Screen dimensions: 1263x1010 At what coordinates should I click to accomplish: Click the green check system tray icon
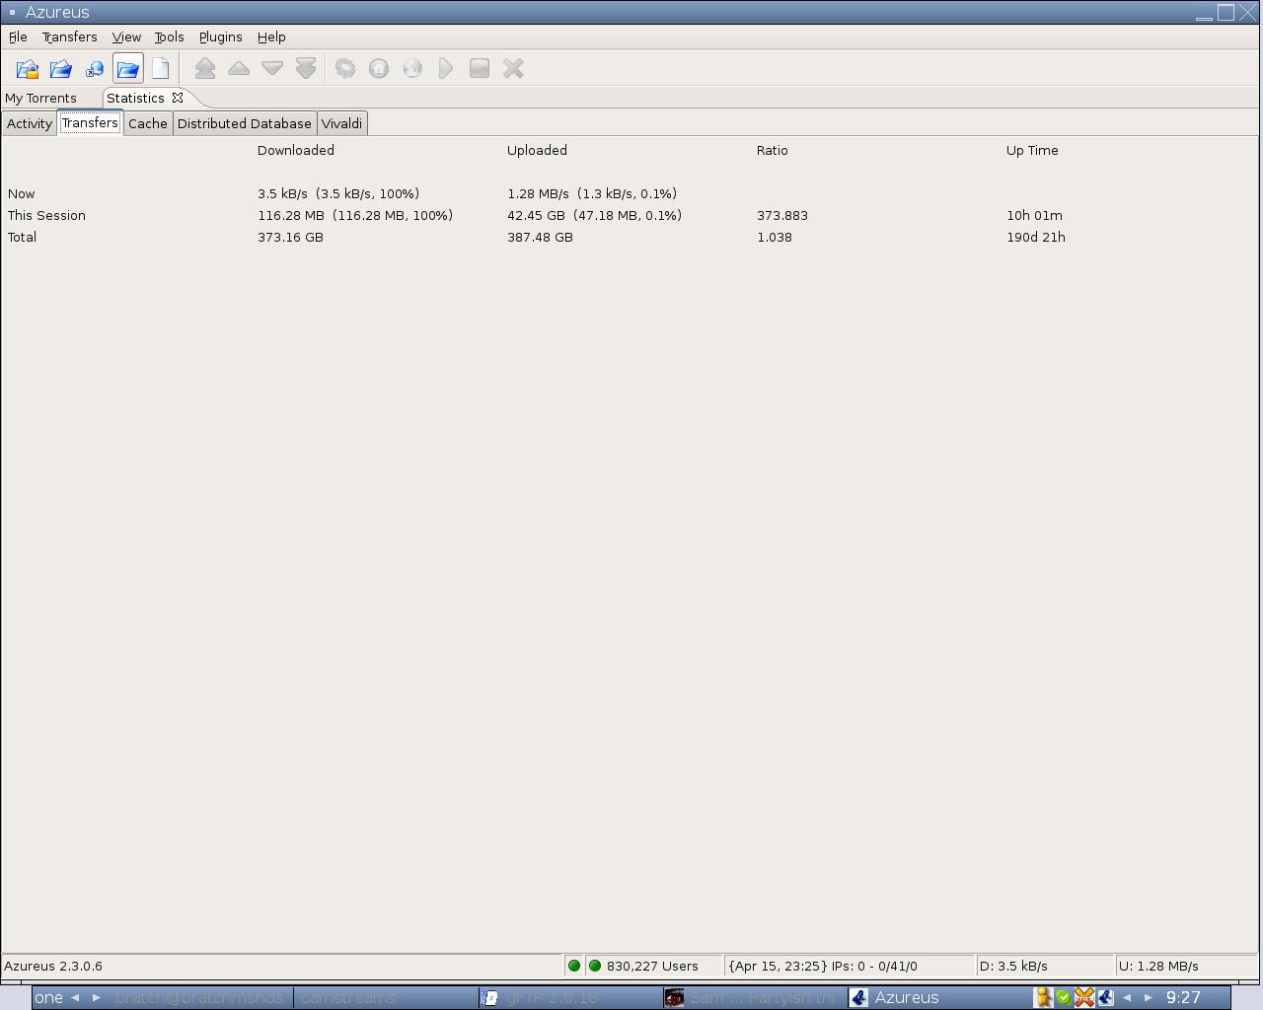[1064, 997]
